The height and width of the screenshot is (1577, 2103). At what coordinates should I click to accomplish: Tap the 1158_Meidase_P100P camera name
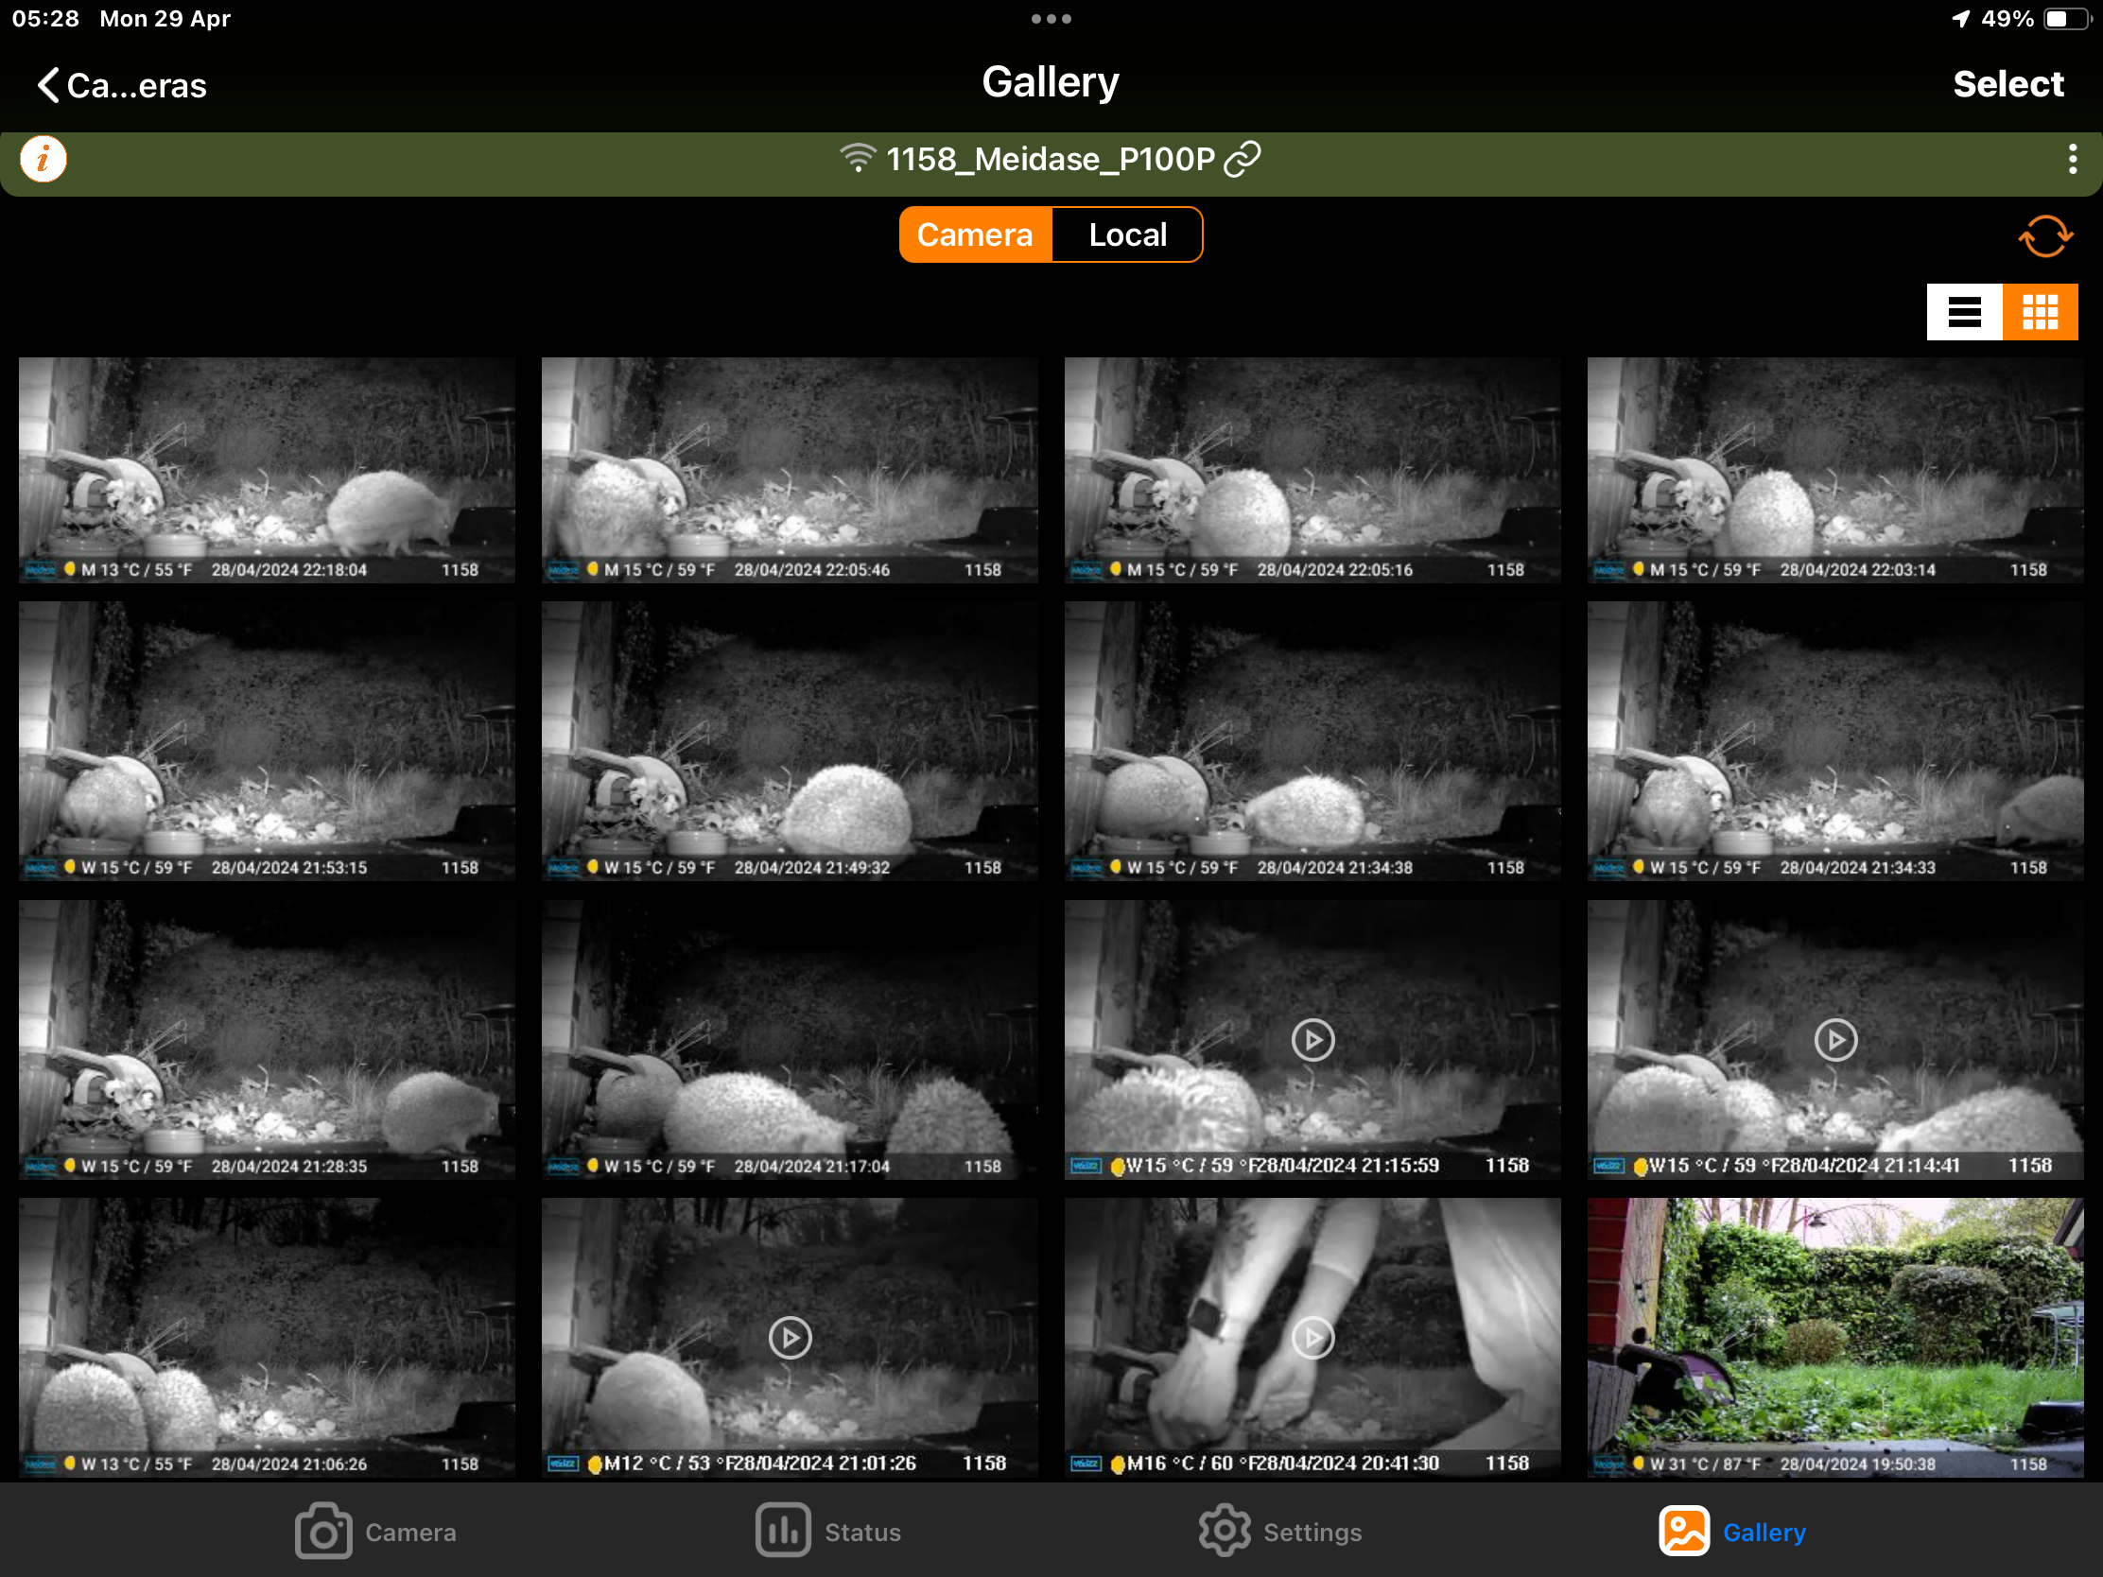click(x=1051, y=159)
